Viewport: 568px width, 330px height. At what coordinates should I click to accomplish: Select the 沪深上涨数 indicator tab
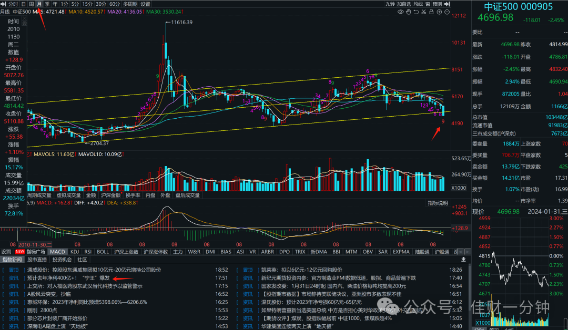click(x=126, y=252)
